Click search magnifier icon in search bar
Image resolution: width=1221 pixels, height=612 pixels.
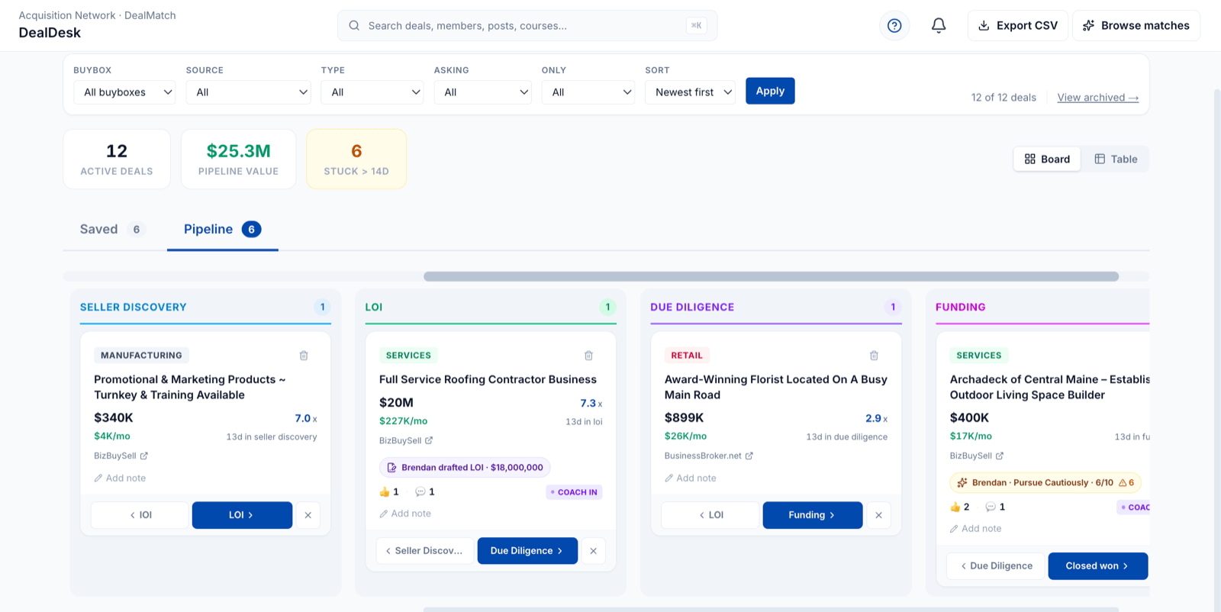click(x=354, y=25)
